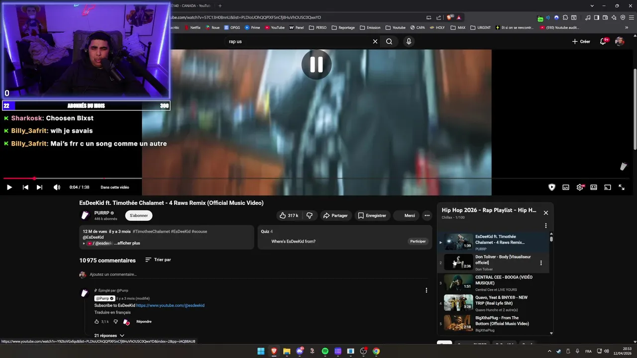Open the 'Trier par' comment sort menu
Viewport: 637px width, 358px height.
click(x=158, y=260)
